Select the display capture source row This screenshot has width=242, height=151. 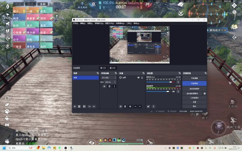tap(131, 78)
